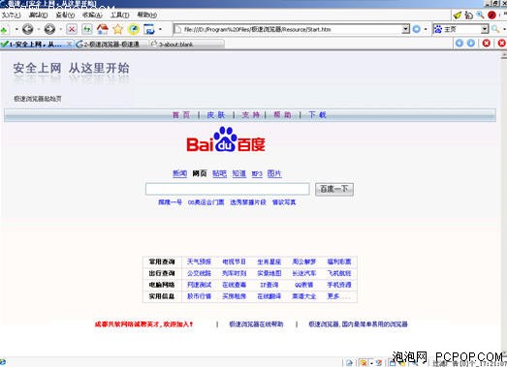Switch to the 3-about:blank tab
The width and height of the screenshot is (507, 367).
point(187,44)
